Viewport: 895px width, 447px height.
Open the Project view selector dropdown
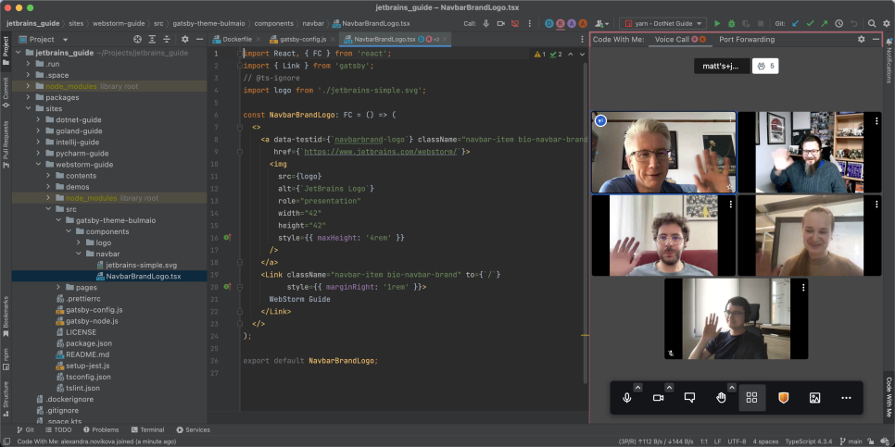point(44,40)
